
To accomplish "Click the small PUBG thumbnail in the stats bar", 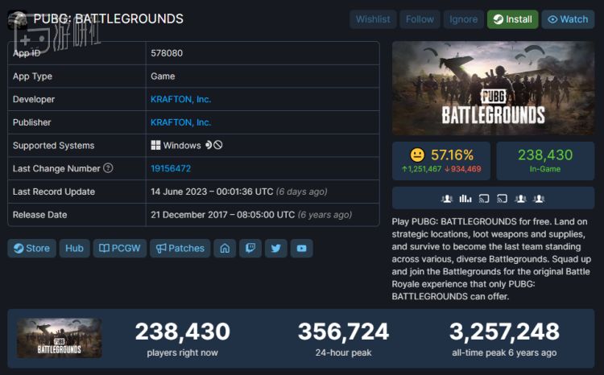I will click(x=60, y=338).
